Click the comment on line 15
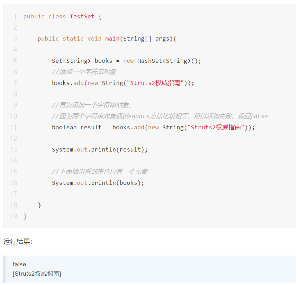Screen dimensions: 300x285 [100, 172]
